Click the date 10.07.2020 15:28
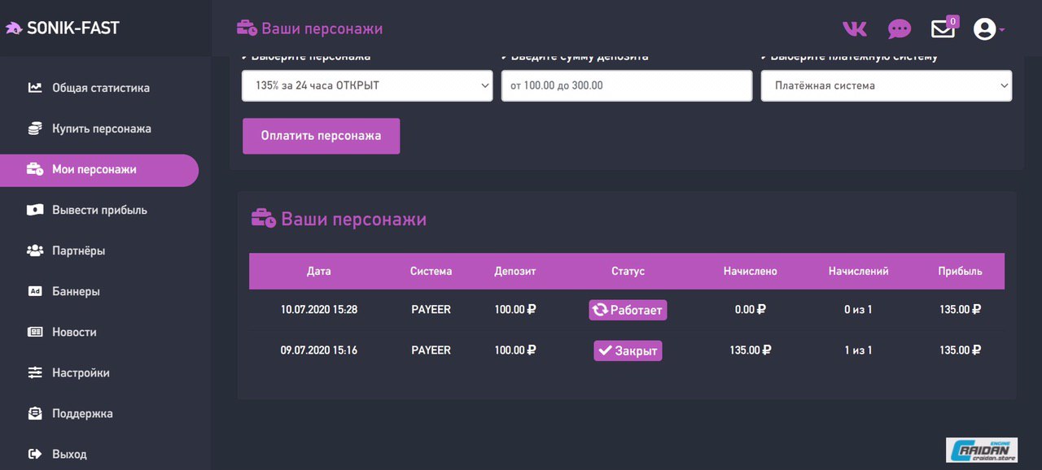1042x470 pixels. pos(319,310)
